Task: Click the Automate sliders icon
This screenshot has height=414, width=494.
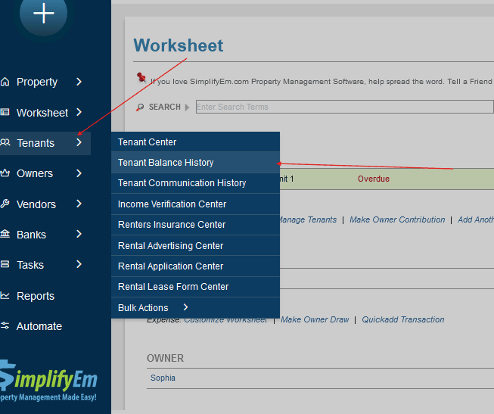Action: pyautogui.click(x=5, y=326)
